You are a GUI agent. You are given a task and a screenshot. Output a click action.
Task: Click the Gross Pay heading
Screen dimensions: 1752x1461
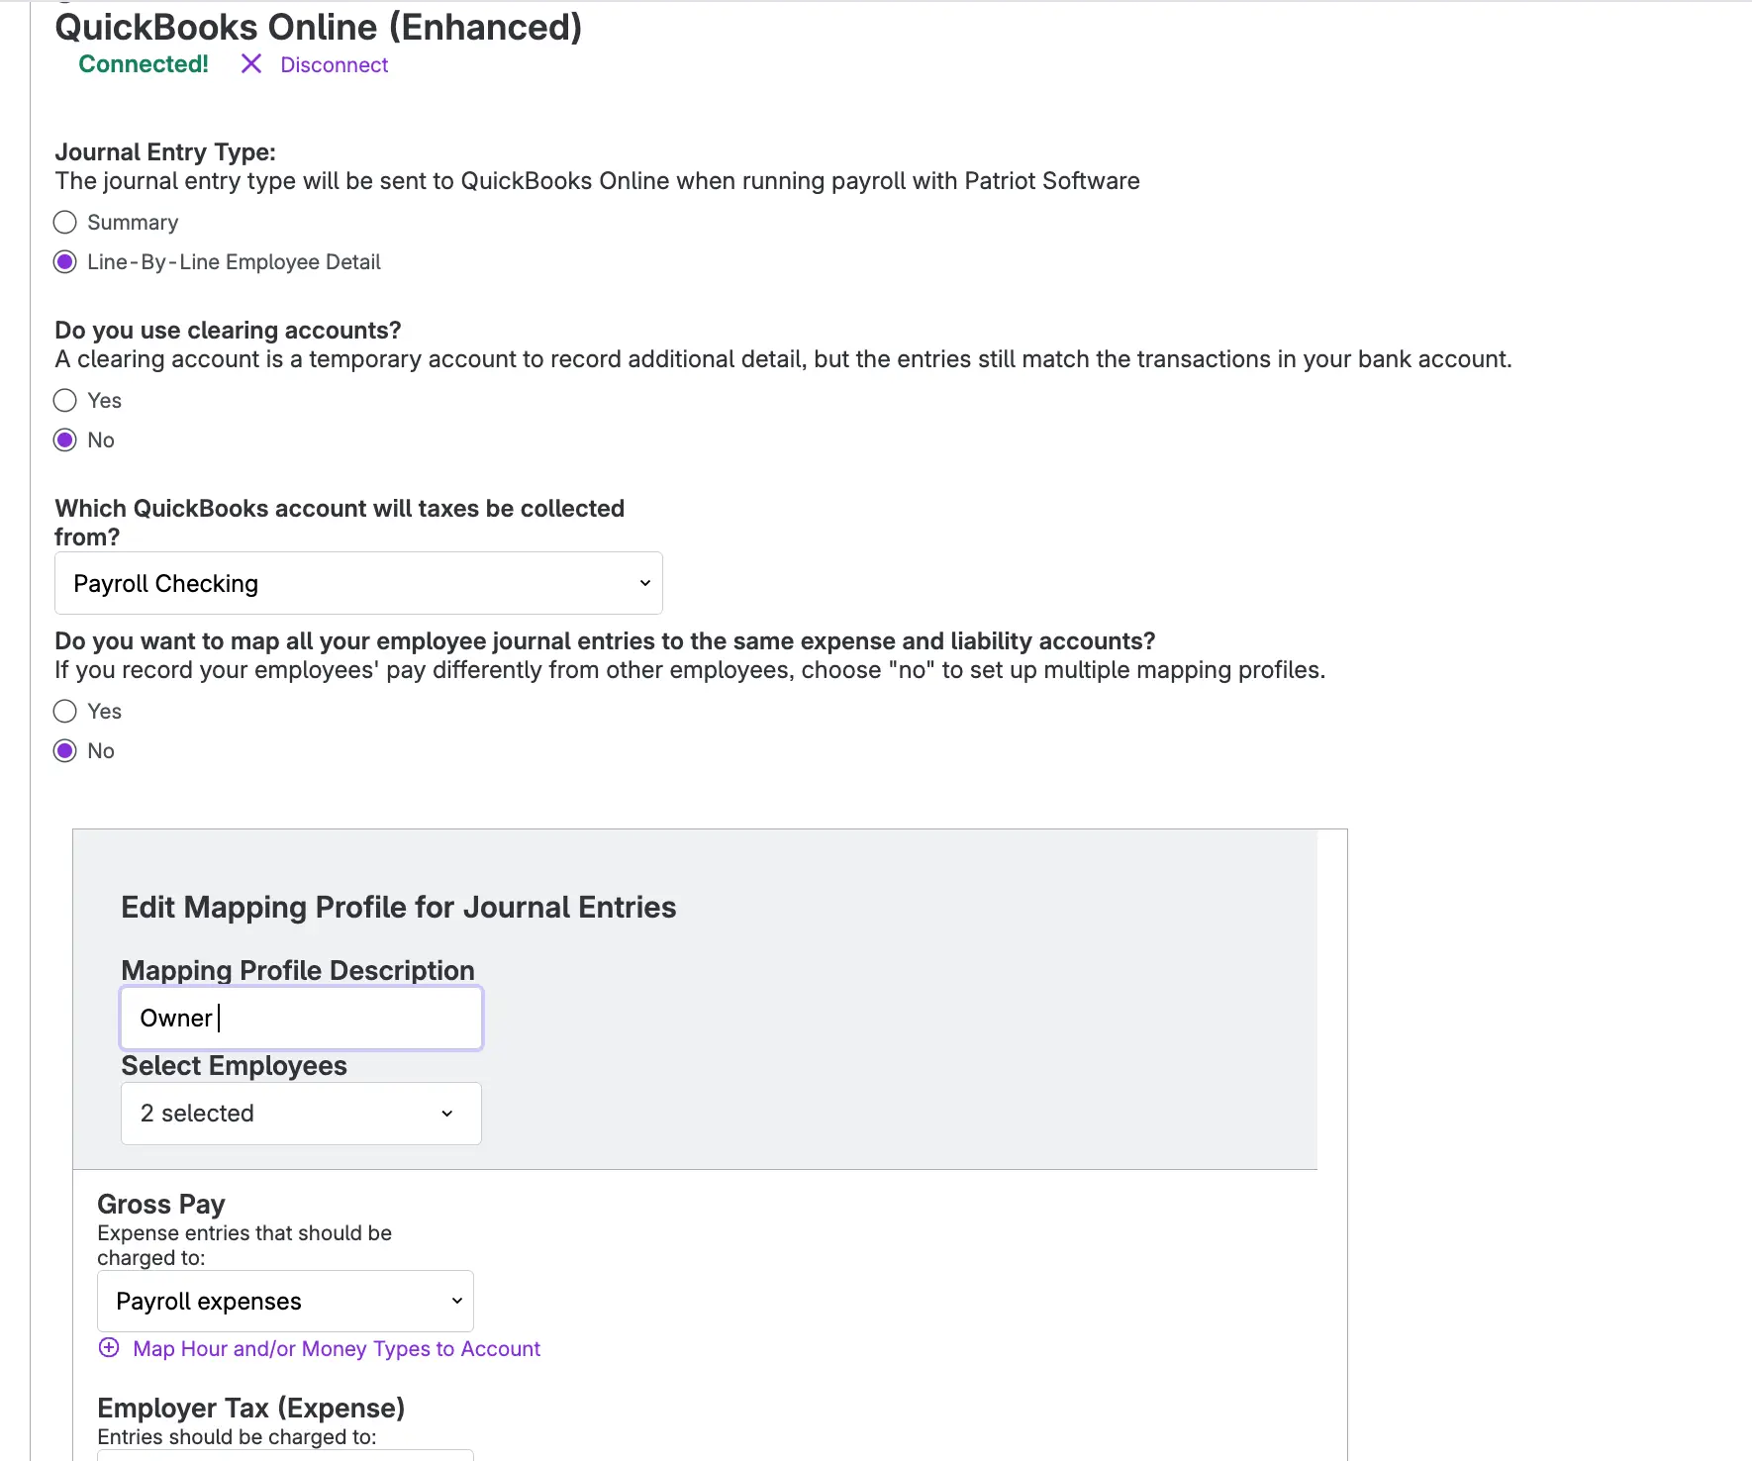click(161, 1205)
